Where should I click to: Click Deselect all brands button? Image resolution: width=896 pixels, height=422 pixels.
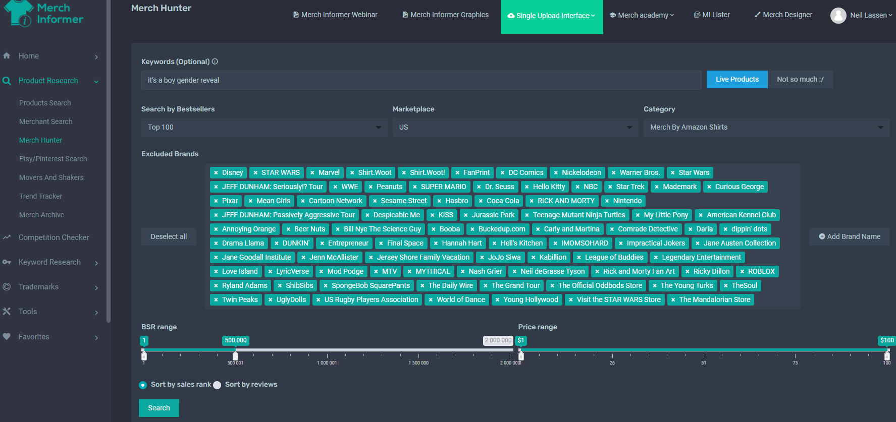coord(169,236)
